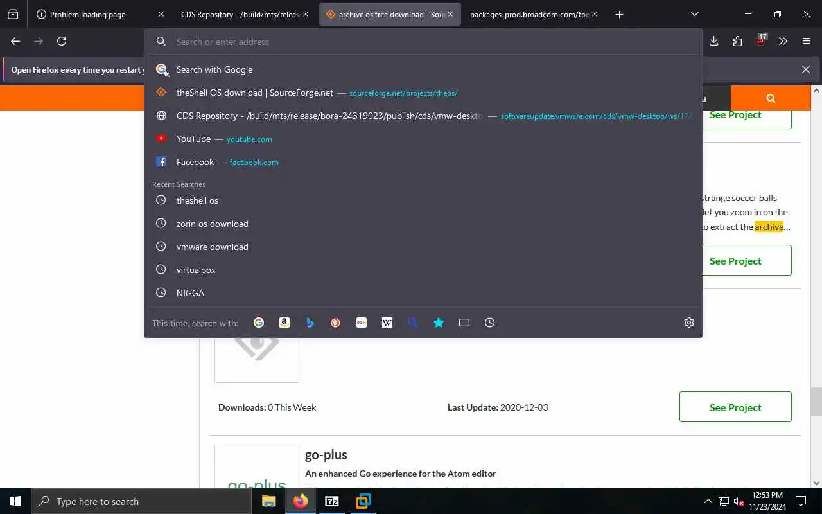The height and width of the screenshot is (514, 822).
Task: Search in Bookmarks using the star icon
Action: 439,323
